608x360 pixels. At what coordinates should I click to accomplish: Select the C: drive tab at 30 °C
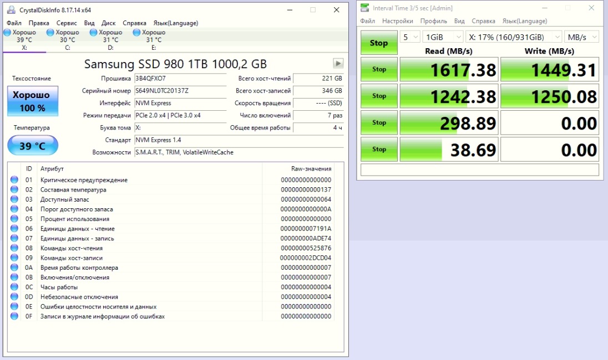click(68, 40)
